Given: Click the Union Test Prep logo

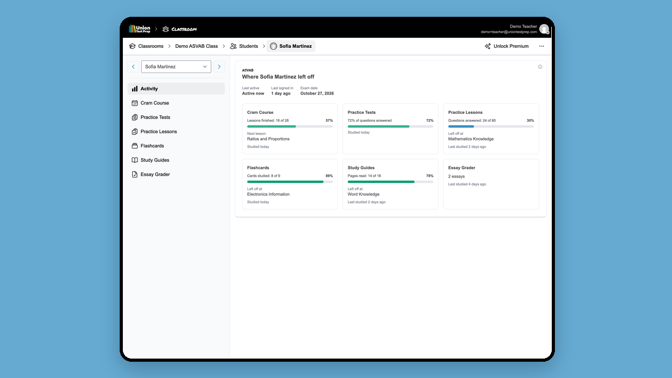Looking at the screenshot, I should 140,29.
